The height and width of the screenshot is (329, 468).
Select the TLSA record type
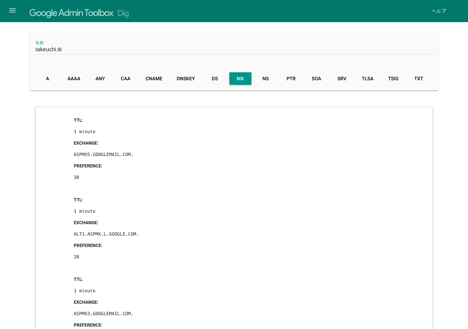point(367,79)
